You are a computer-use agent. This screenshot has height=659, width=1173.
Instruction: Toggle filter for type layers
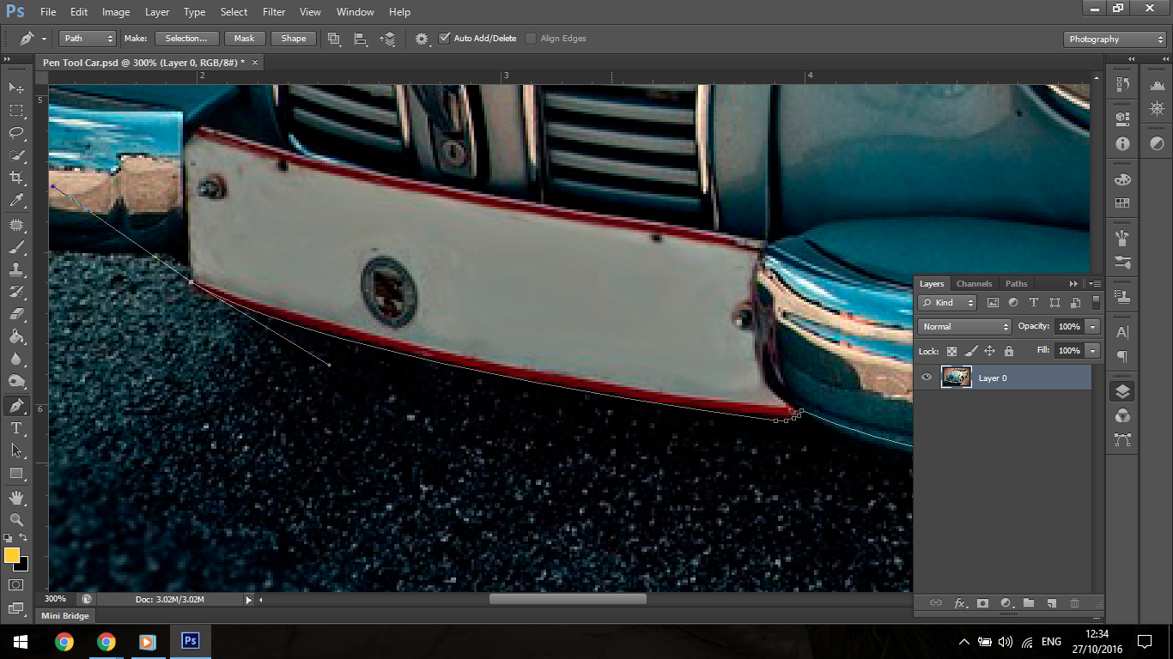tap(1033, 303)
